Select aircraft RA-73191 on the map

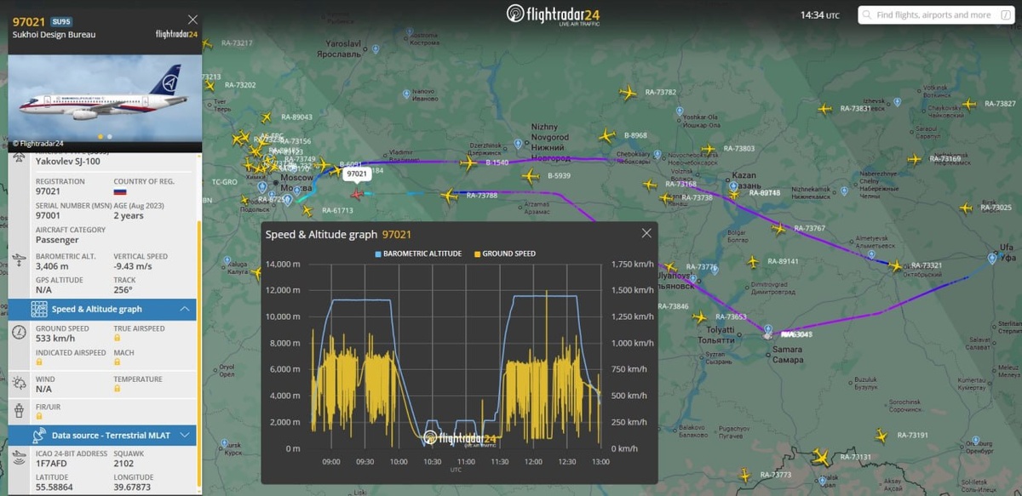tap(881, 436)
